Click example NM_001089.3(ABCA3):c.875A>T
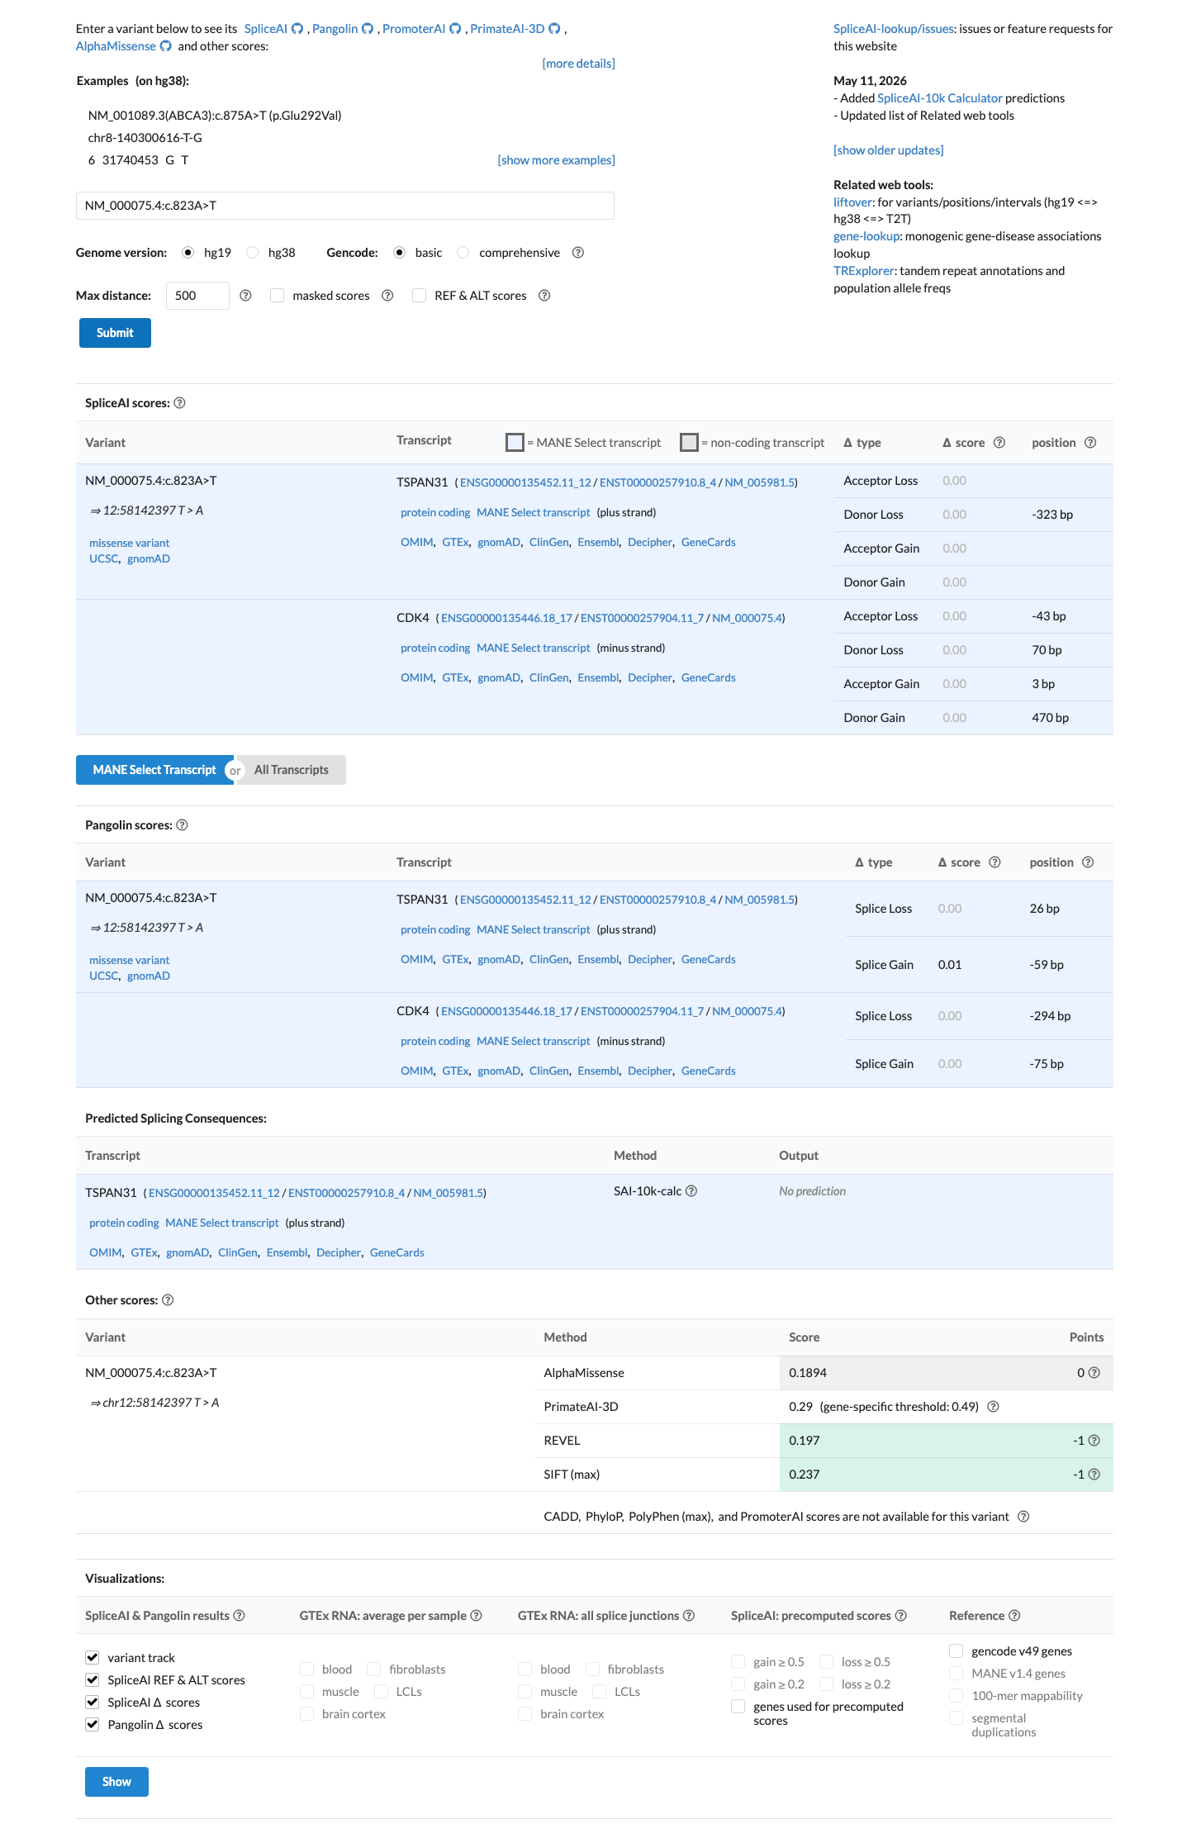Viewport: 1201px width, 1843px height. pos(215,116)
